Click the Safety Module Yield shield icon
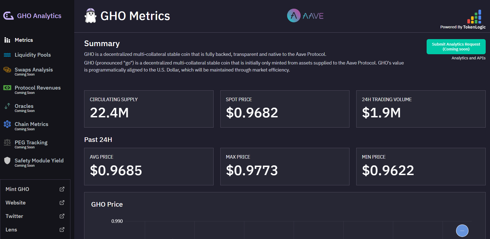The height and width of the screenshot is (239, 490). tap(7, 161)
